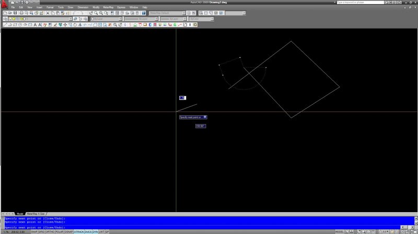Open the Dimension menu
418x234 pixels.
(83, 7)
